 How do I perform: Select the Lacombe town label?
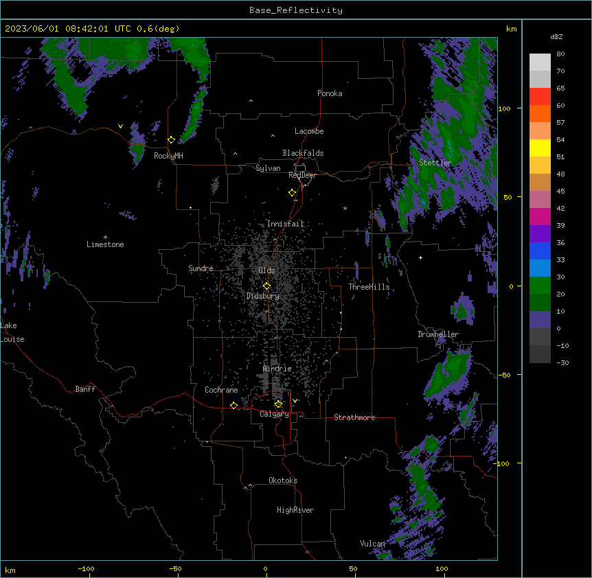click(x=309, y=131)
